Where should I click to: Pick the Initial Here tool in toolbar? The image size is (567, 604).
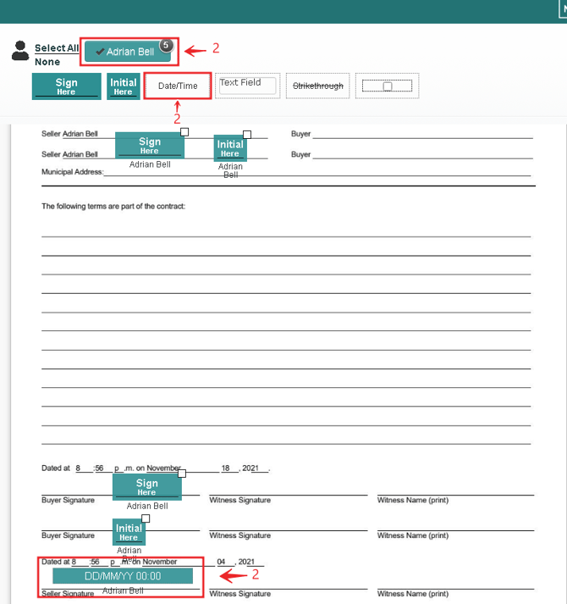tap(124, 86)
